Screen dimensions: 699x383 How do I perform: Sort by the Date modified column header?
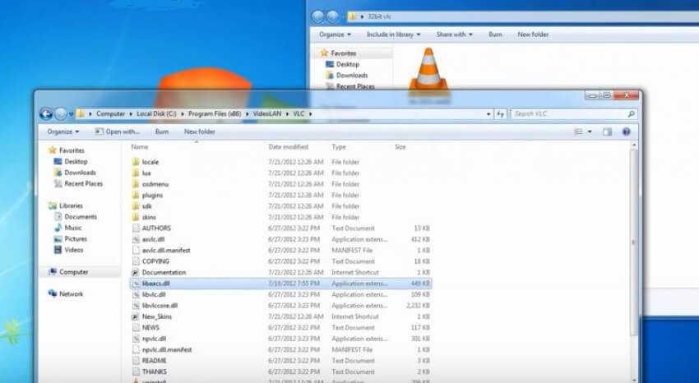[287, 147]
